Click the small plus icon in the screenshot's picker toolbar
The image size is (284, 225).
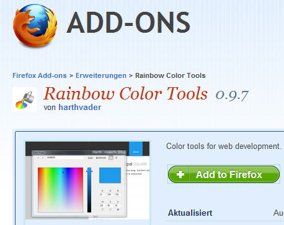pos(117,158)
